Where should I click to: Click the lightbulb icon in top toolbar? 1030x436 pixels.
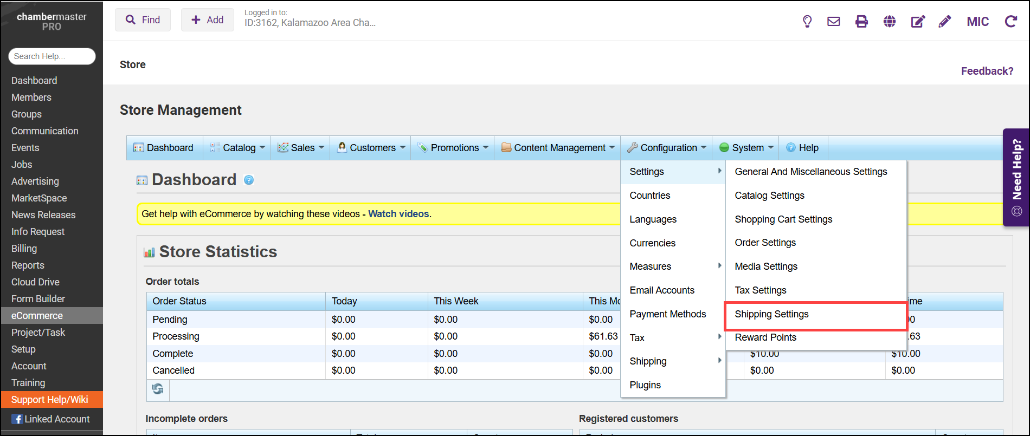(807, 22)
